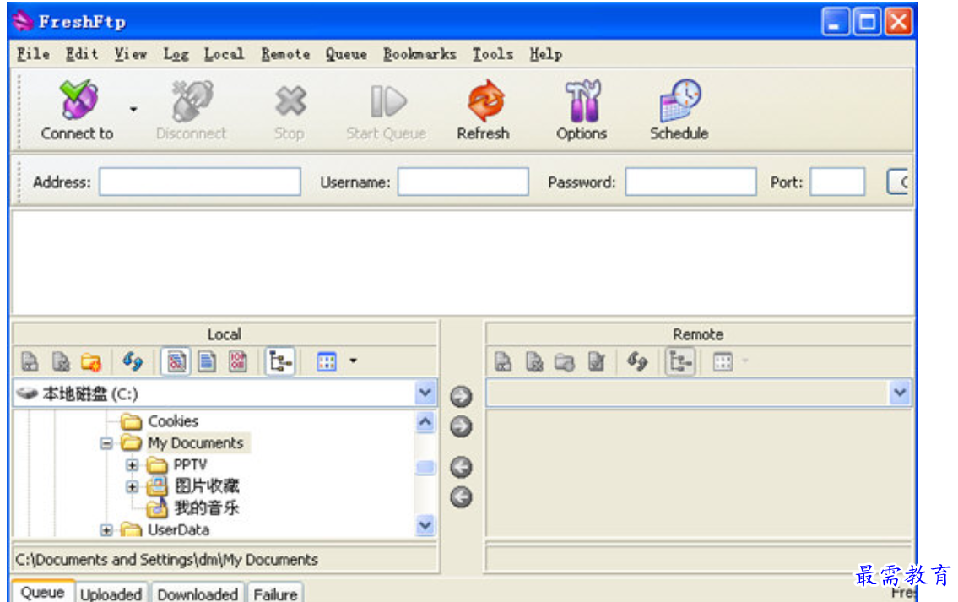The image size is (958, 602).
Task: Click the refresh arrows in Remote toolbar
Action: [636, 361]
